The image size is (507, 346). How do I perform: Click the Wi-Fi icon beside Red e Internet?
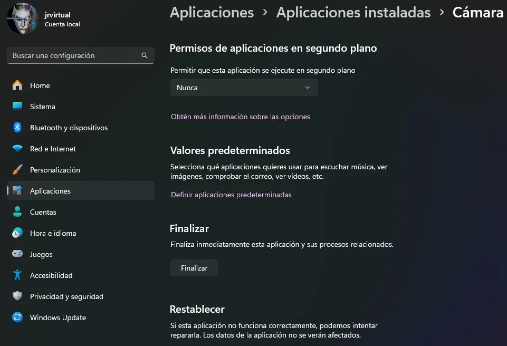17,148
